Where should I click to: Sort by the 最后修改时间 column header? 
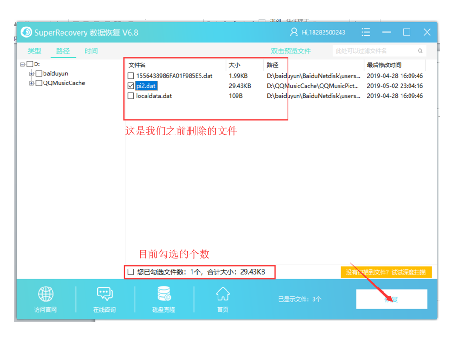coord(384,65)
